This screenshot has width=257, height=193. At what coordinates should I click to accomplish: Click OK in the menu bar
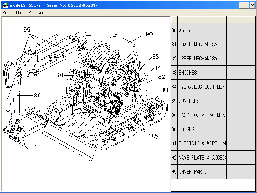click(31, 13)
